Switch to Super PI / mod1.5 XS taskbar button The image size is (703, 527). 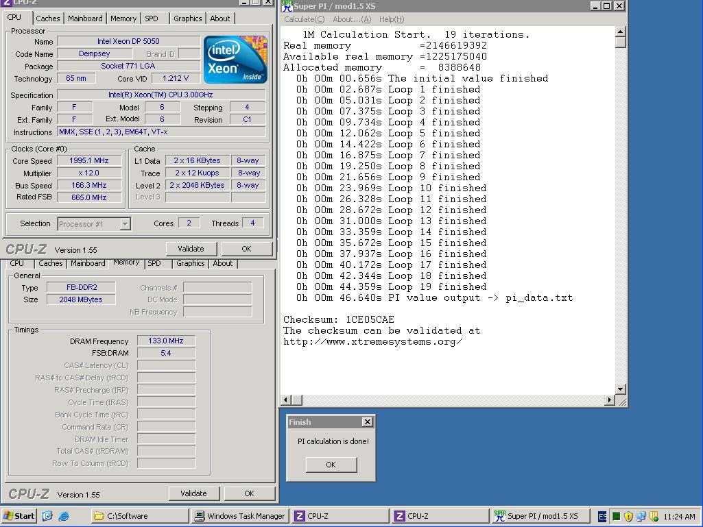pyautogui.click(x=540, y=516)
